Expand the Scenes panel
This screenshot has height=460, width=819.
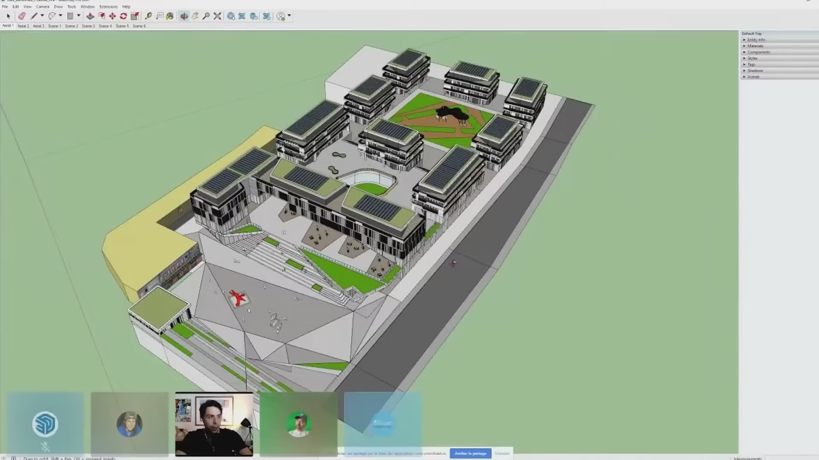pos(780,77)
